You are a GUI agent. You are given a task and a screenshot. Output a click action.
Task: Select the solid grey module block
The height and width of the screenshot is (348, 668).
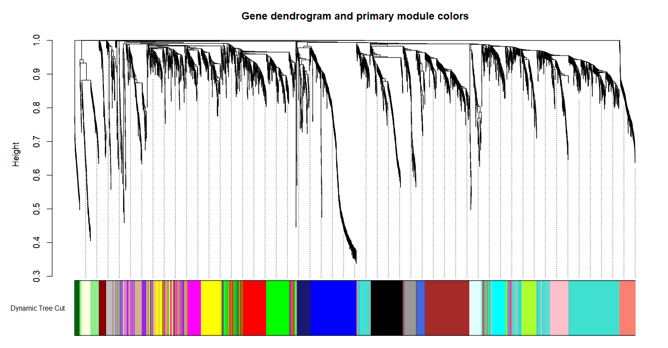point(410,308)
